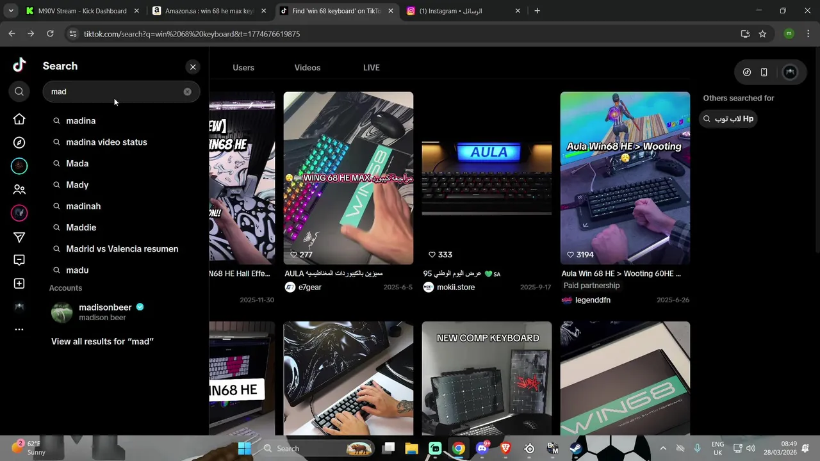Expand the Chrome tab search dropdown
The image size is (820, 461).
click(x=10, y=11)
